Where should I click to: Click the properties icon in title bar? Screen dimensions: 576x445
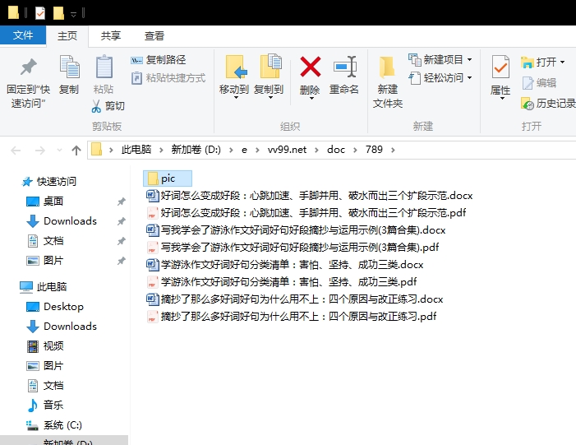40,13
